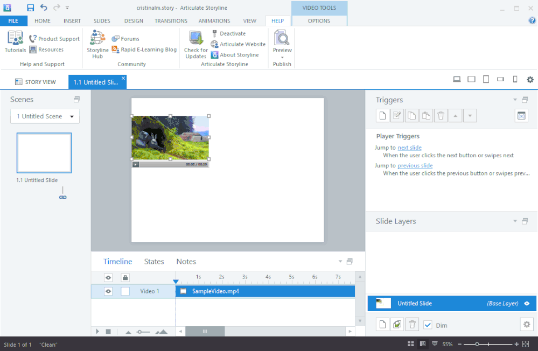Switch to phone portrait preview icon
The height and width of the screenshot is (351, 538).
tap(515, 80)
